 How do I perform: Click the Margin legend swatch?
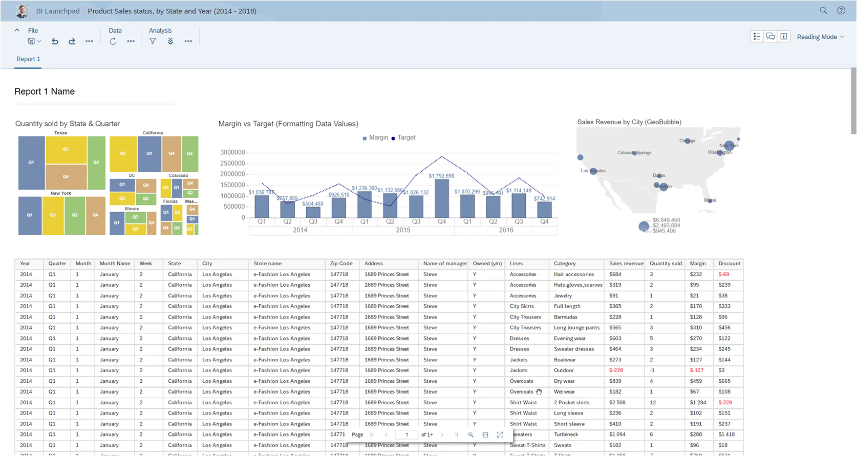click(x=365, y=138)
